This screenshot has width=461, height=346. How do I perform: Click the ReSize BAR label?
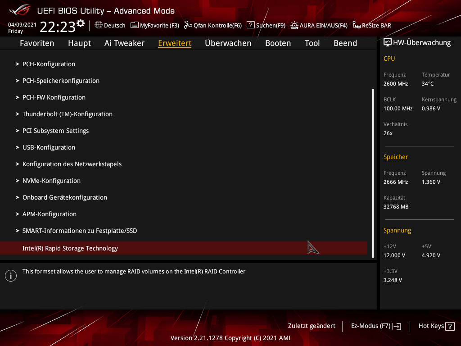[377, 25]
